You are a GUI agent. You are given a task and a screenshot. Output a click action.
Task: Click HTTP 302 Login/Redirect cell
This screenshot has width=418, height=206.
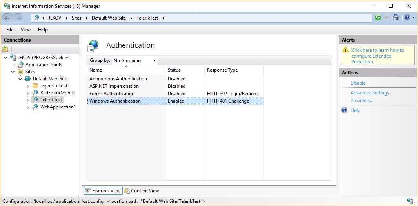click(x=233, y=94)
